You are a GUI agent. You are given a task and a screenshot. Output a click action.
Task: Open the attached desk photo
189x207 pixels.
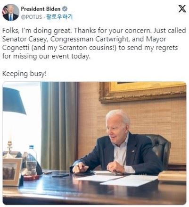[x=94, y=143]
